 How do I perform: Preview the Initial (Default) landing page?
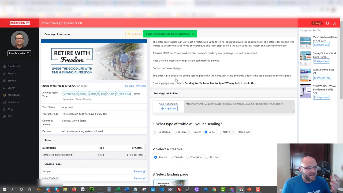140,178
